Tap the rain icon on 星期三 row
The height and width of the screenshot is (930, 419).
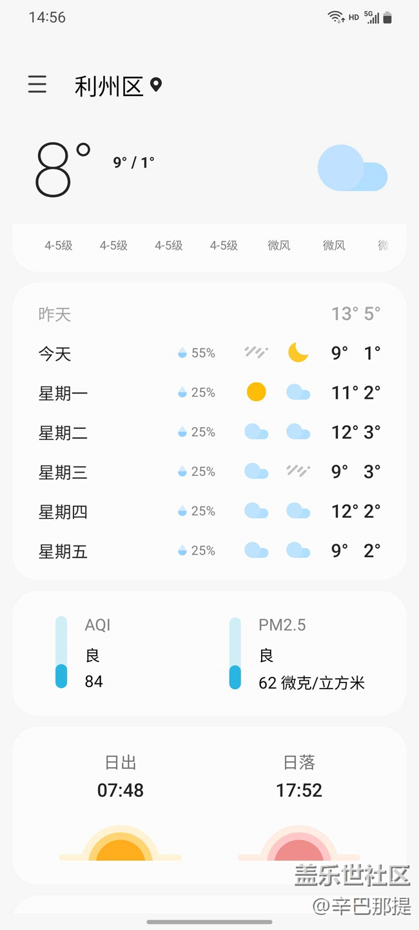point(298,471)
